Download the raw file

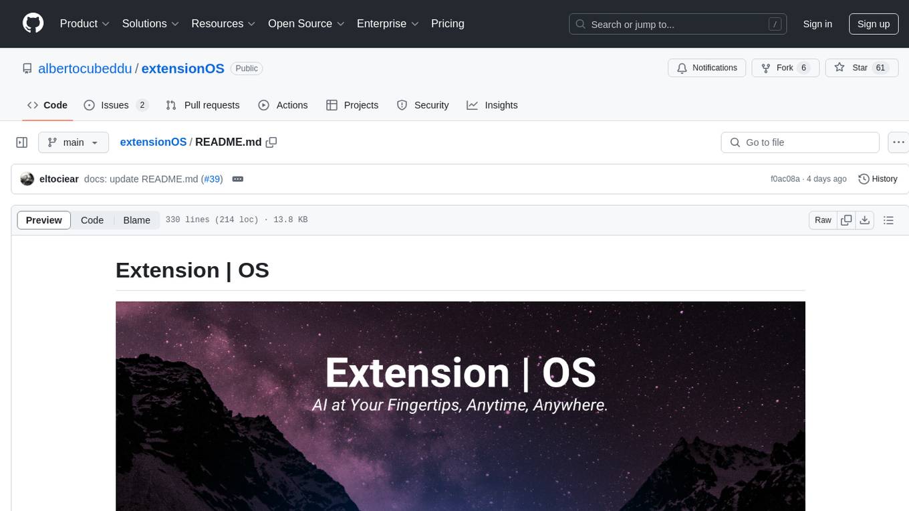click(x=865, y=220)
